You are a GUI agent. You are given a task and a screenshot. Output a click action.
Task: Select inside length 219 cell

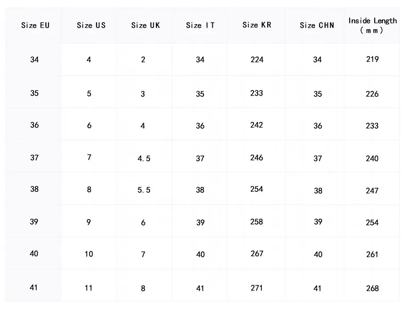pos(372,59)
